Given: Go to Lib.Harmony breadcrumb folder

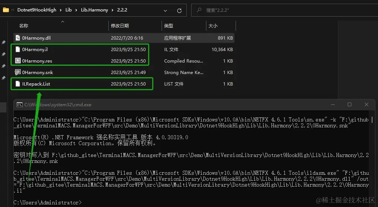Looking at the screenshot, I should [x=94, y=10].
